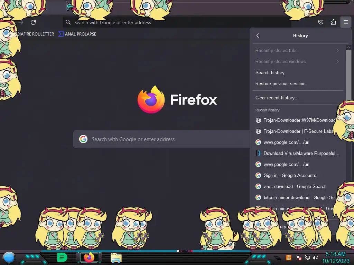Open the www.google.com/.../url entry above Sign in
Image resolution: width=354 pixels, height=265 pixels.
coord(298,164)
